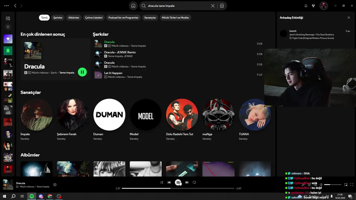
Task: Open the green bookmark Your Episodes tile
Action: (8, 51)
